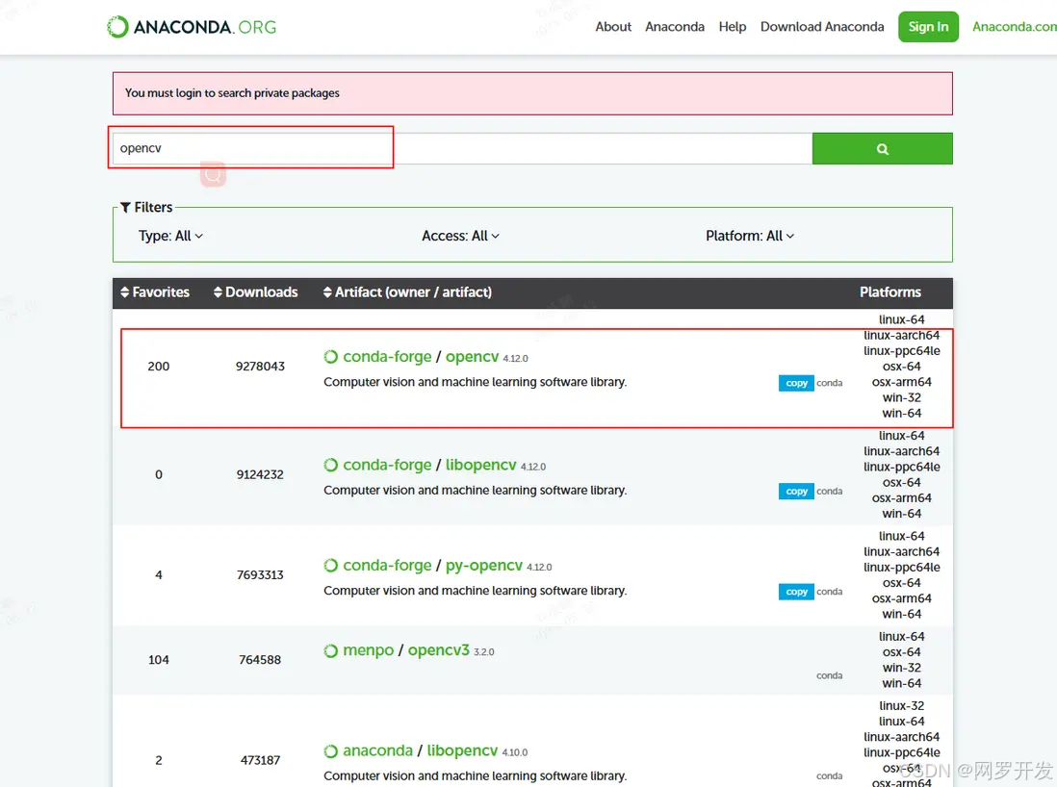Click copy button for conda-forge / opencv
The image size is (1057, 787).
click(x=796, y=383)
